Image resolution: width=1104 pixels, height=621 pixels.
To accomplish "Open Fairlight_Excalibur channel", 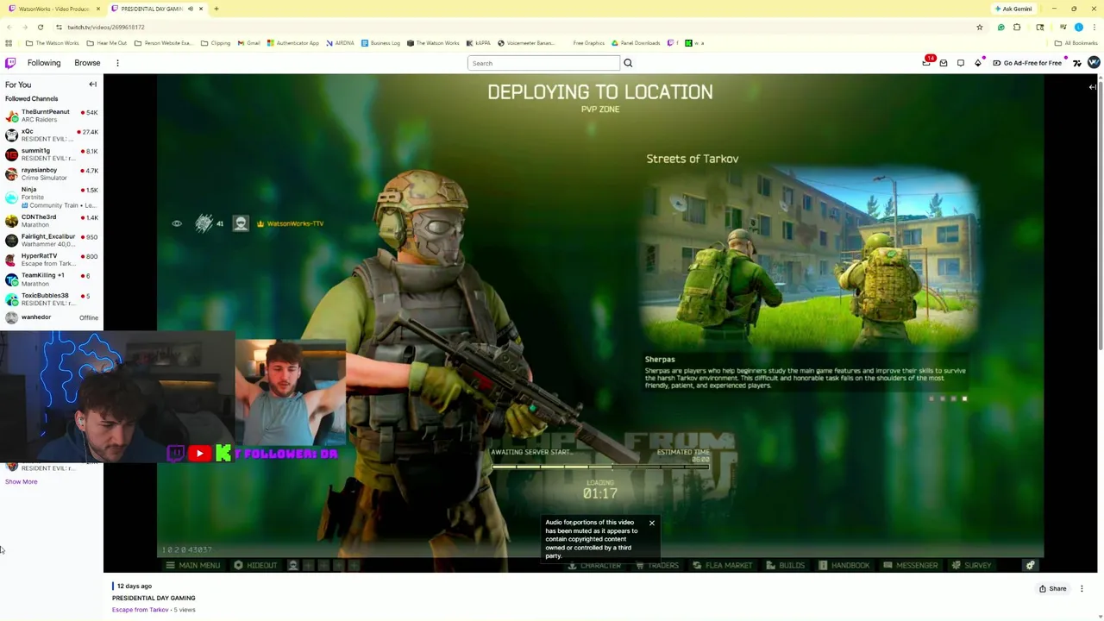I will point(52,240).
